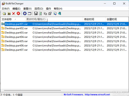129x96 pixels.
Task: Click the status bar text 7 个文件, 1 个选定
Action: click(12, 95)
